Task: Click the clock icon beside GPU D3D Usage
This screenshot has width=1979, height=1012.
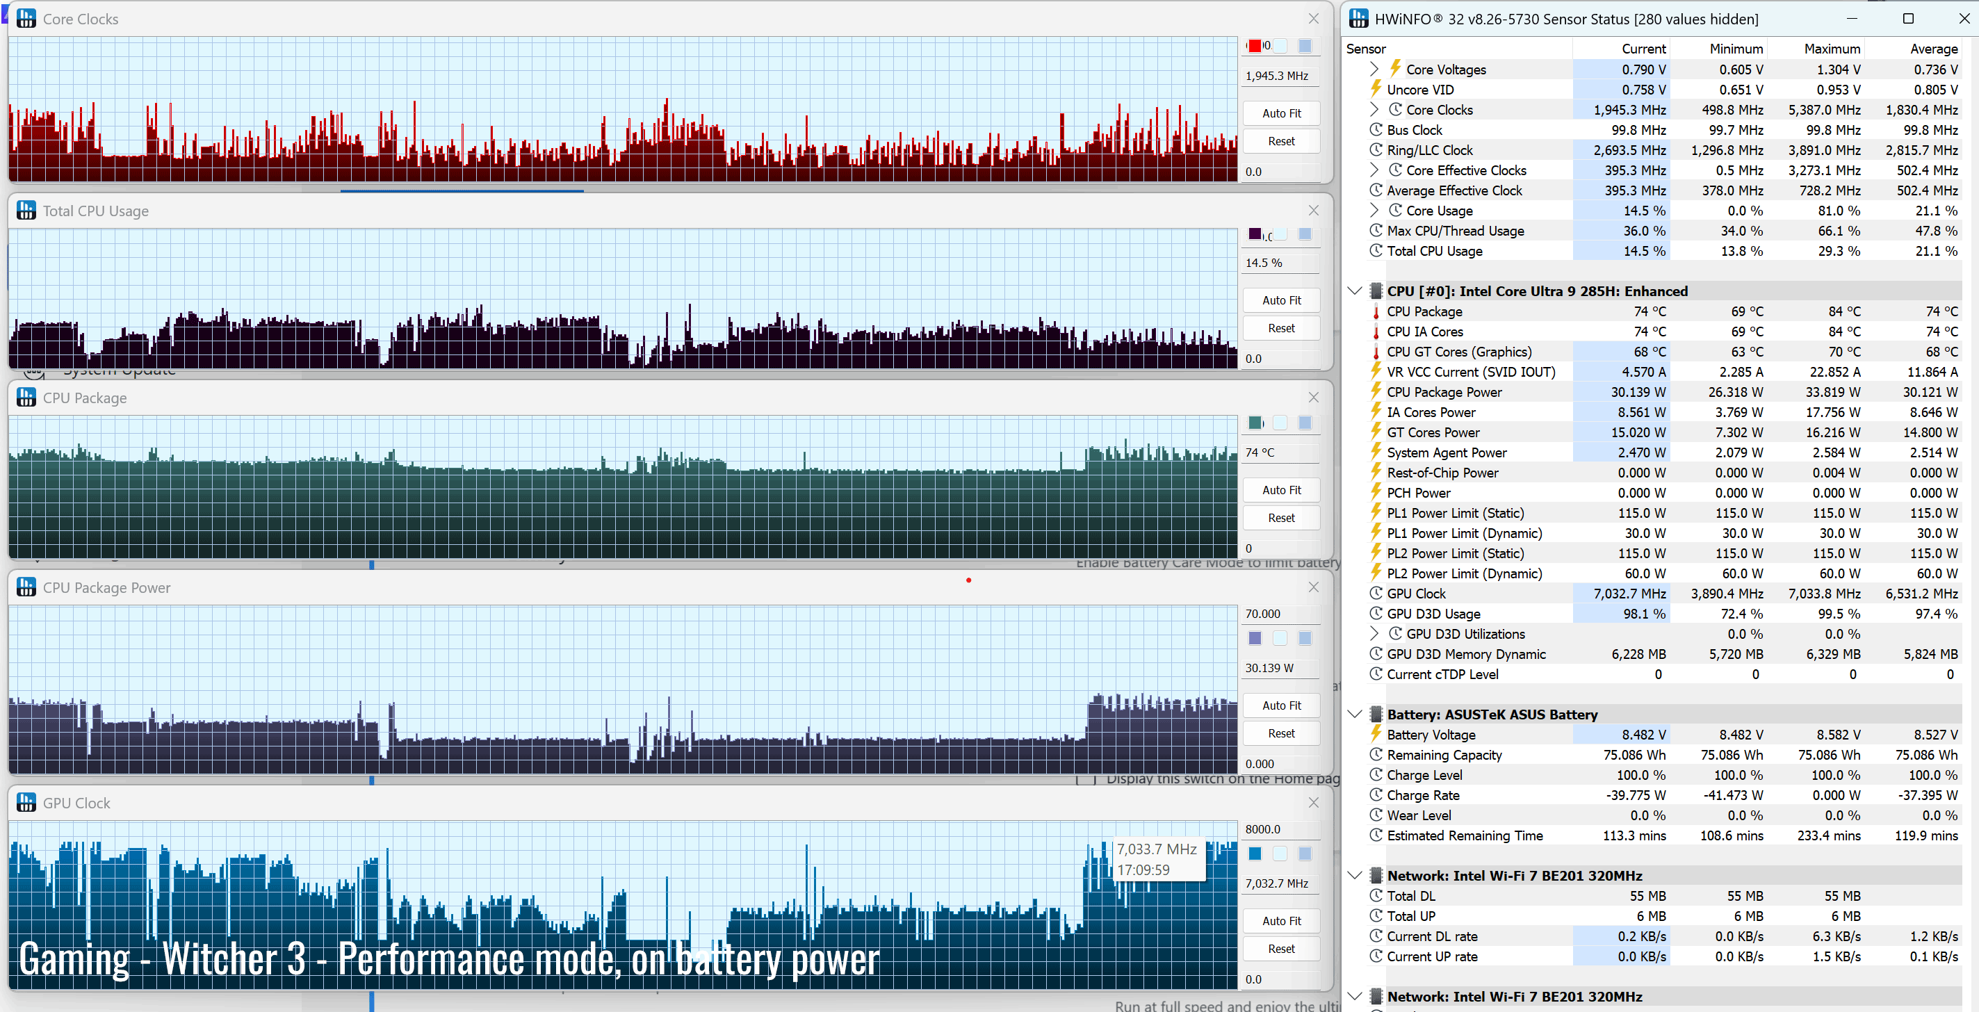Action: [1376, 613]
